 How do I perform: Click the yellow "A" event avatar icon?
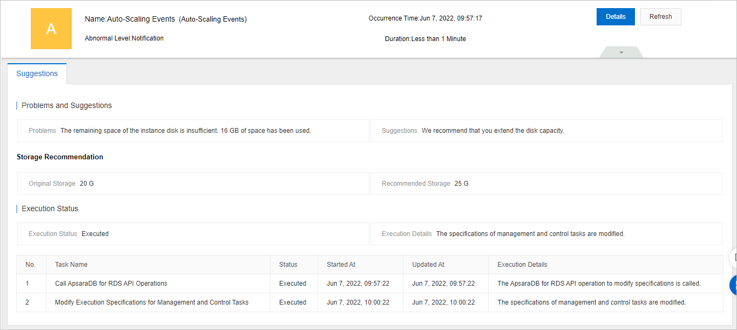click(51, 29)
